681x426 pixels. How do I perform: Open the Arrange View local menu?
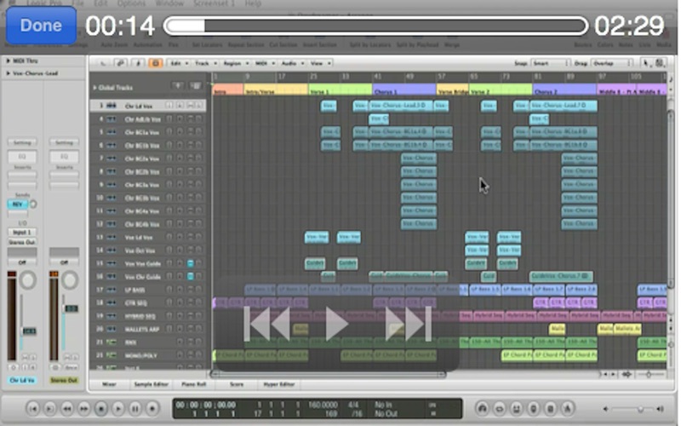(321, 63)
